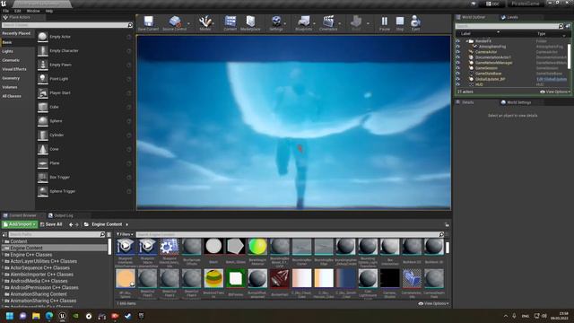The image size is (574, 323).
Task: Select the Visual Effects category
Action: coord(14,69)
